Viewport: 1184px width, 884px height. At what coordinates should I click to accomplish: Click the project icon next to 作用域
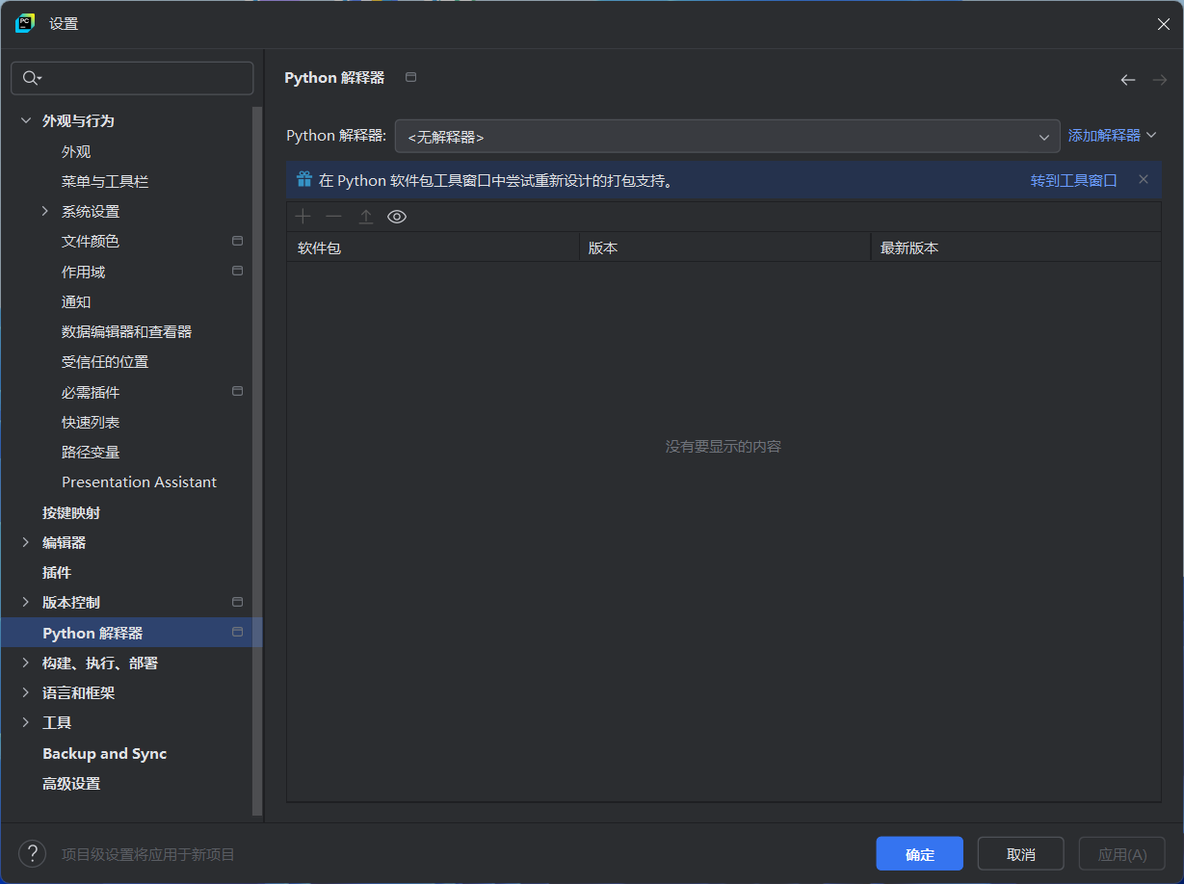237,272
